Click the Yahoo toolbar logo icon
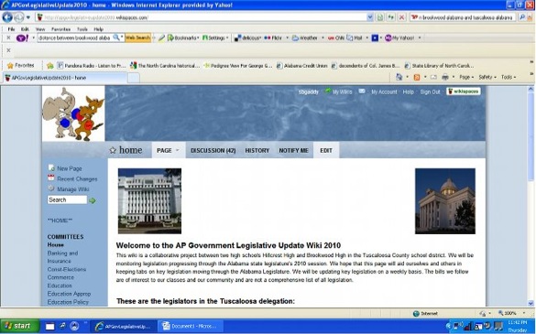 (22, 38)
